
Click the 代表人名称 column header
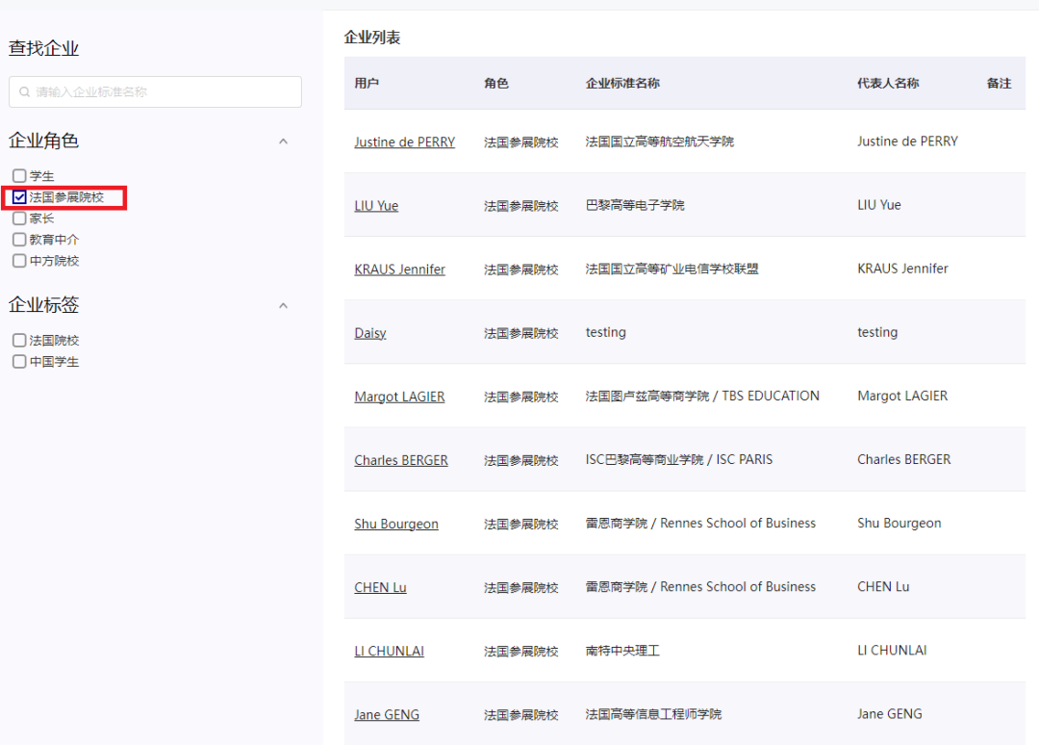888,83
